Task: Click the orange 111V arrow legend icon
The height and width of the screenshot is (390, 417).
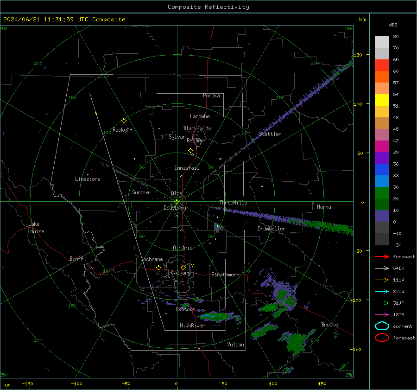Action: [382, 280]
